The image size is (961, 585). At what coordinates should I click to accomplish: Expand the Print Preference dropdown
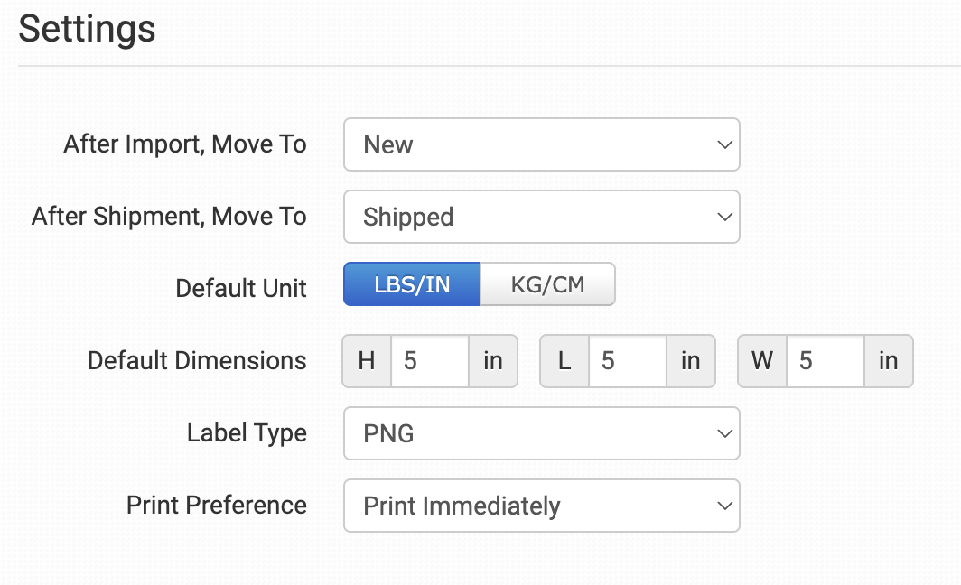click(540, 506)
